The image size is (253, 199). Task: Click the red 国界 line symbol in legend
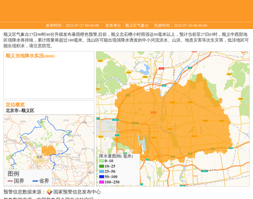[x=10, y=181]
